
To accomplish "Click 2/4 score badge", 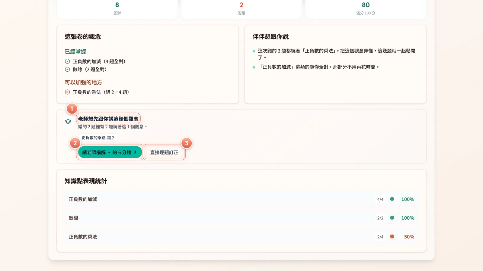I will 380,237.
